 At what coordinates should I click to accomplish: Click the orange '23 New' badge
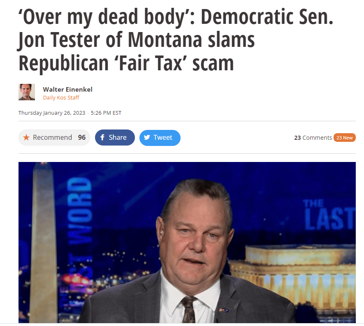point(345,138)
